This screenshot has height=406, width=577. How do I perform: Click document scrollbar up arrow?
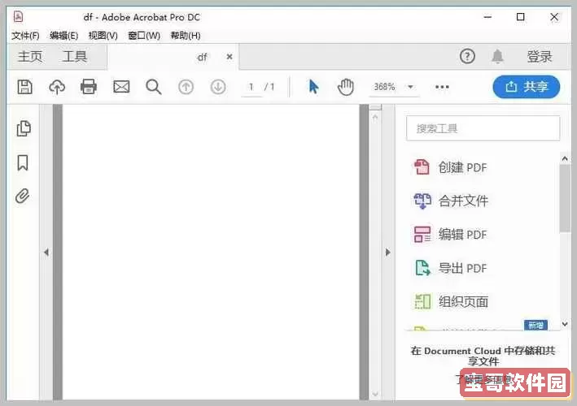pyautogui.click(x=375, y=118)
